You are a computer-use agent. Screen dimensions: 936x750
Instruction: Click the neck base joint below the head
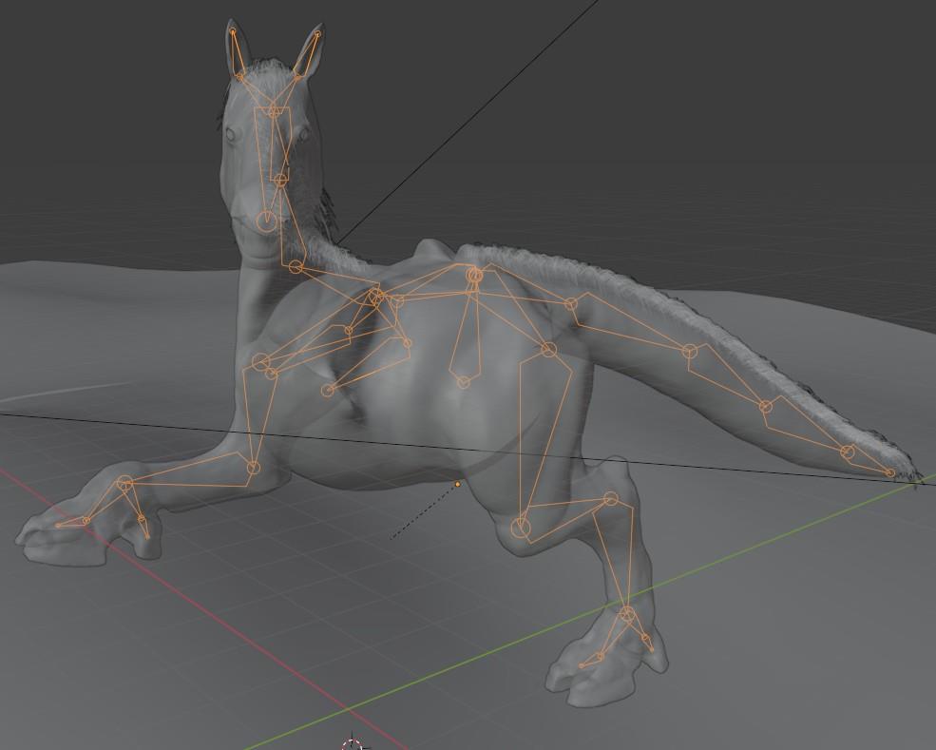pyautogui.click(x=296, y=267)
